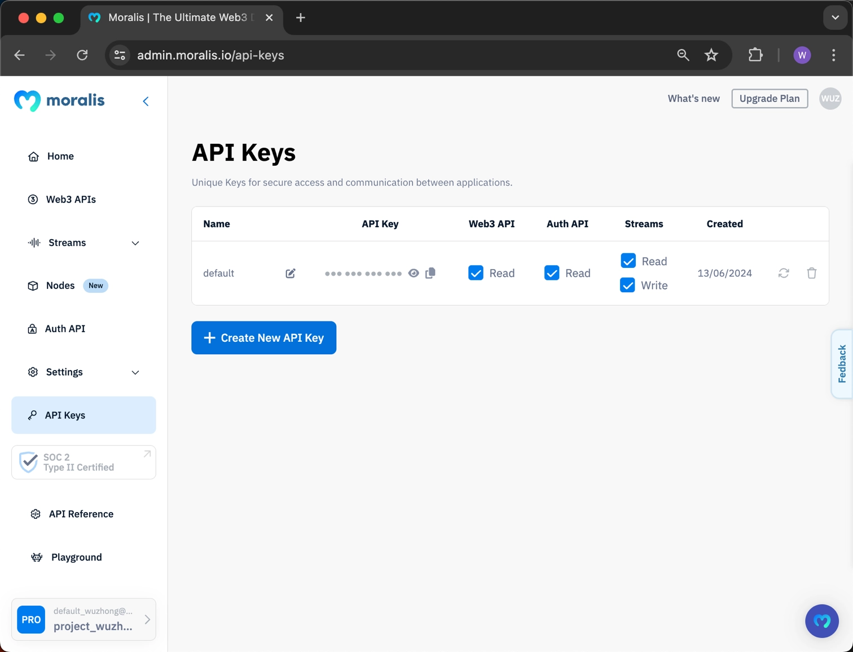The height and width of the screenshot is (652, 853).
Task: Regenerate the default API key
Action: tap(784, 273)
